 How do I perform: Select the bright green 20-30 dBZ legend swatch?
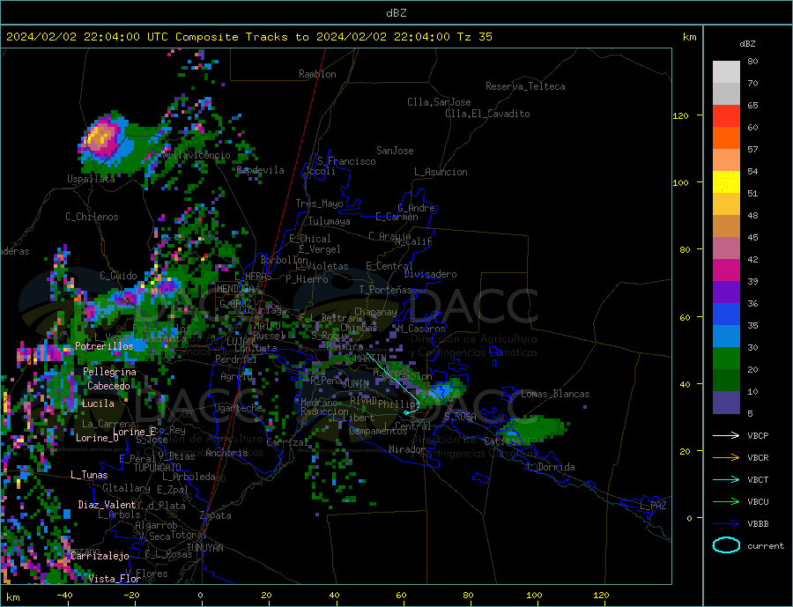[x=726, y=359]
